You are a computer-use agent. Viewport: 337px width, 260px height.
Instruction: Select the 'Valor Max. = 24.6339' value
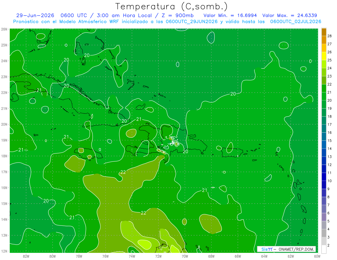click(x=290, y=15)
